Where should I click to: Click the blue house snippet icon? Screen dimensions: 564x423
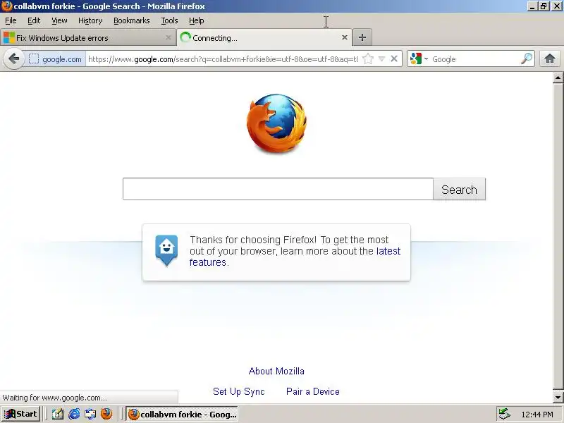pos(166,250)
